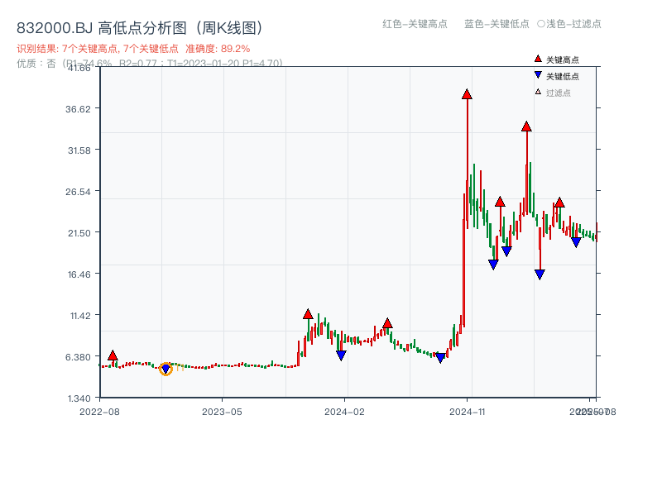Select the blue key-low triangle after the 2024-11 spike
662x496 pixels.
tap(494, 265)
